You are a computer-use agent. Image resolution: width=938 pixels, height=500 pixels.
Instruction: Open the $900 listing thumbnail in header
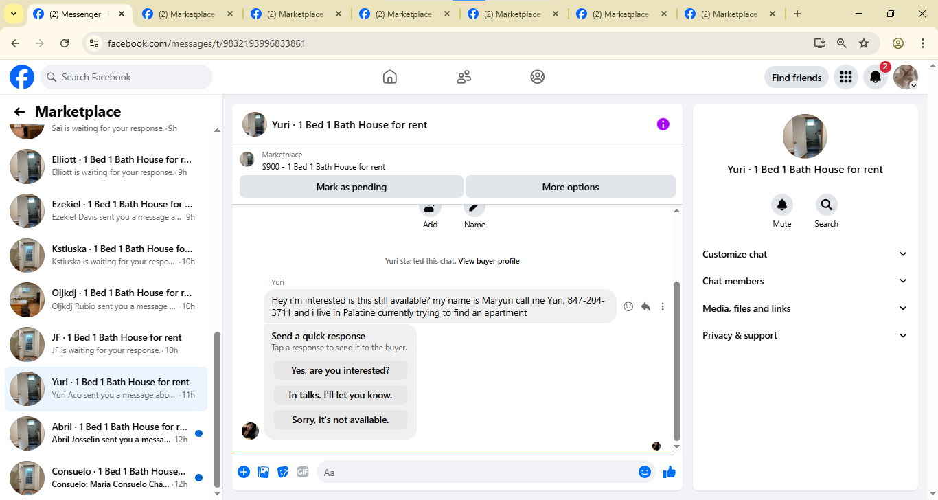coord(247,159)
